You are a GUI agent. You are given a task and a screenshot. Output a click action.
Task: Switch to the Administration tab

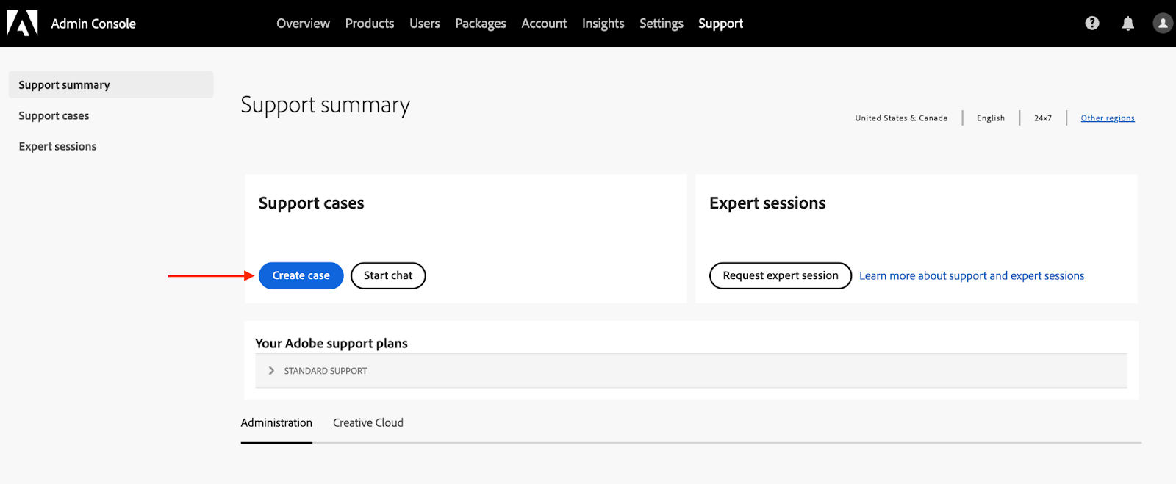276,423
